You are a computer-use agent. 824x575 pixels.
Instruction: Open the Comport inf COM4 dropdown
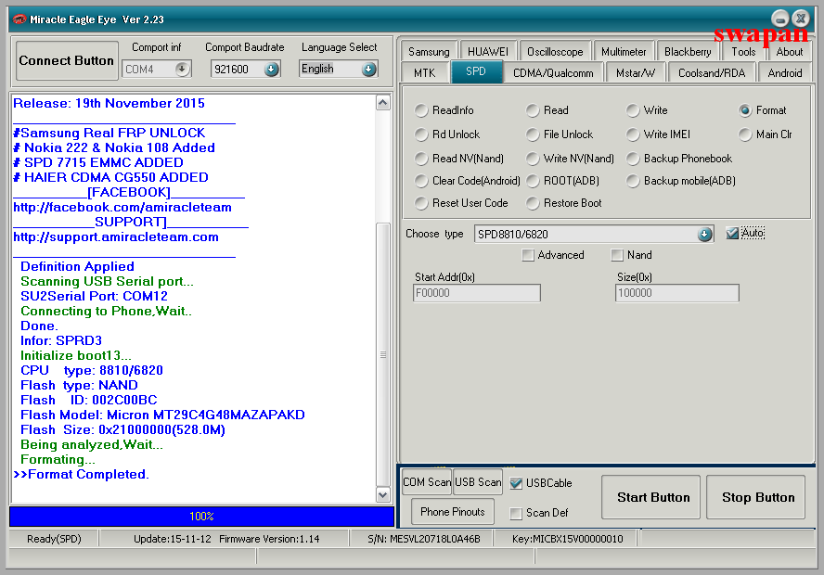pyautogui.click(x=183, y=69)
